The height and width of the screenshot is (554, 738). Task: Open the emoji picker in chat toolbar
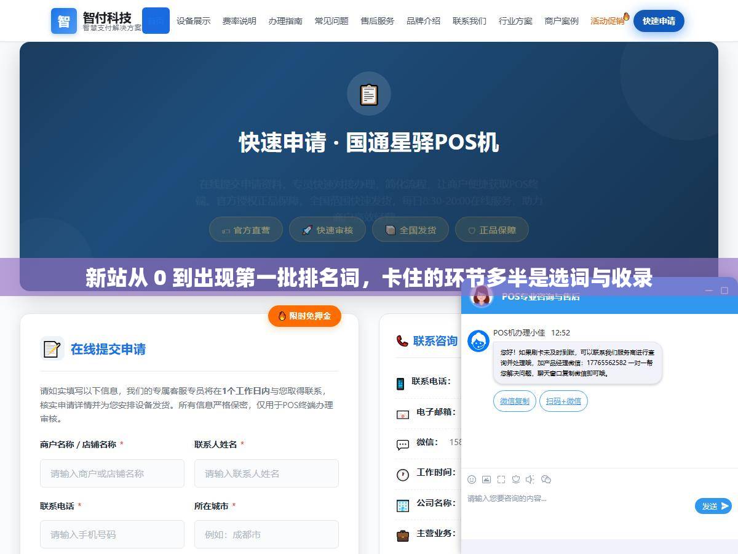click(x=472, y=479)
